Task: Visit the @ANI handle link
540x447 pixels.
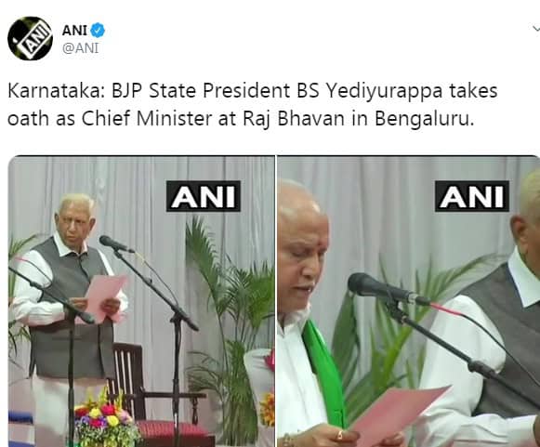Action: (x=80, y=48)
